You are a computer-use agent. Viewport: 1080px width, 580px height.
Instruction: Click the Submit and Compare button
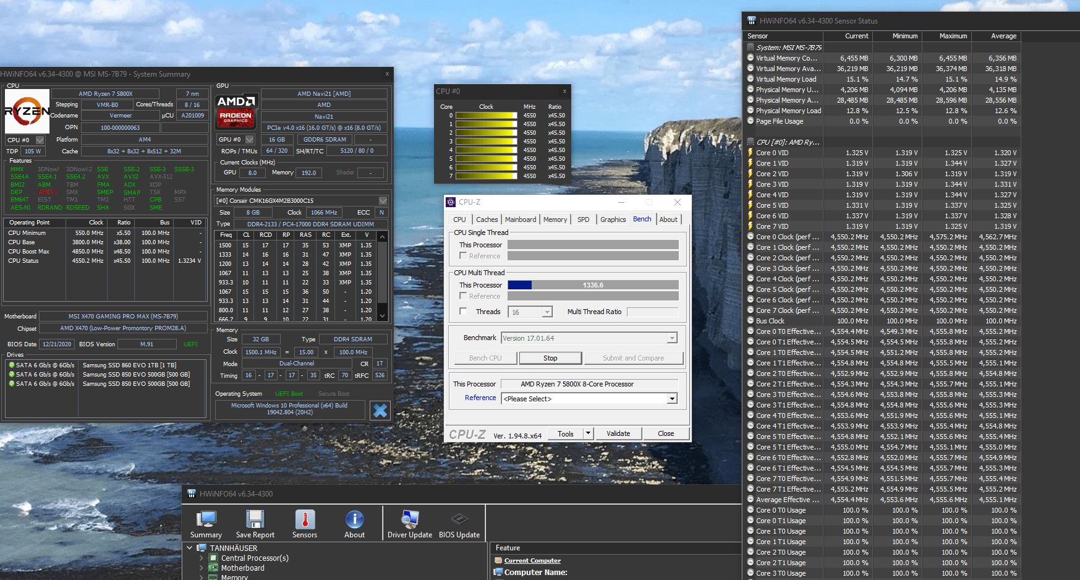pos(634,358)
